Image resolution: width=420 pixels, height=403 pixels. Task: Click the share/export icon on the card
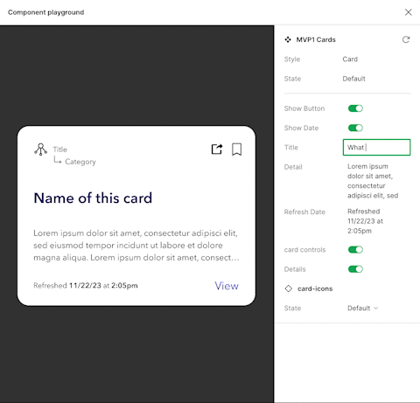tap(217, 149)
